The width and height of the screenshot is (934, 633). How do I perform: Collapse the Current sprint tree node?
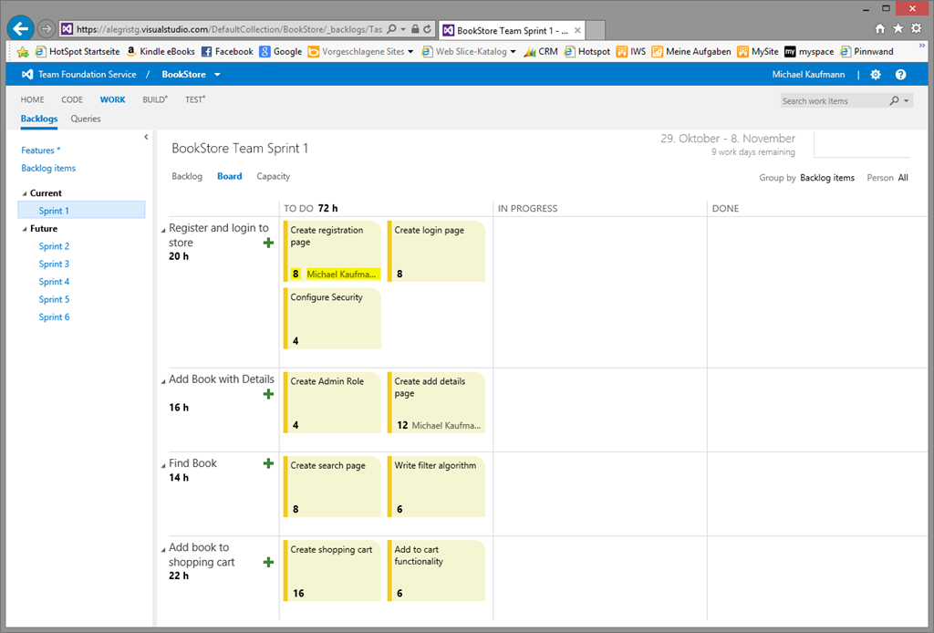pyautogui.click(x=25, y=193)
